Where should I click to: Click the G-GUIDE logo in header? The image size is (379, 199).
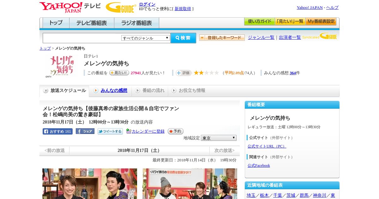[x=121, y=7]
